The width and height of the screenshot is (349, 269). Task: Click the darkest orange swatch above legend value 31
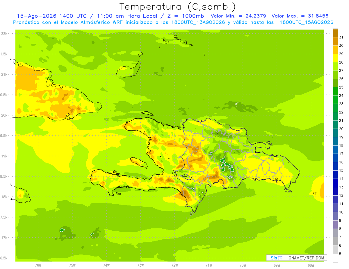click(x=335, y=33)
